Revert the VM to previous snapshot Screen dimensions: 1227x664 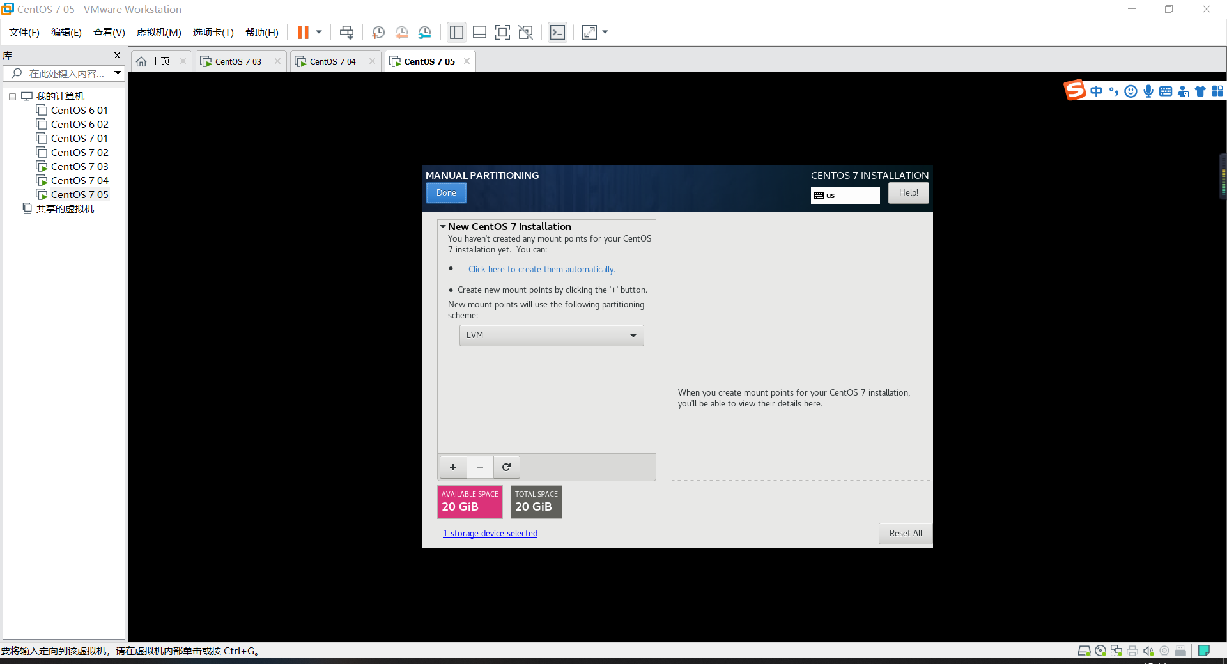401,33
